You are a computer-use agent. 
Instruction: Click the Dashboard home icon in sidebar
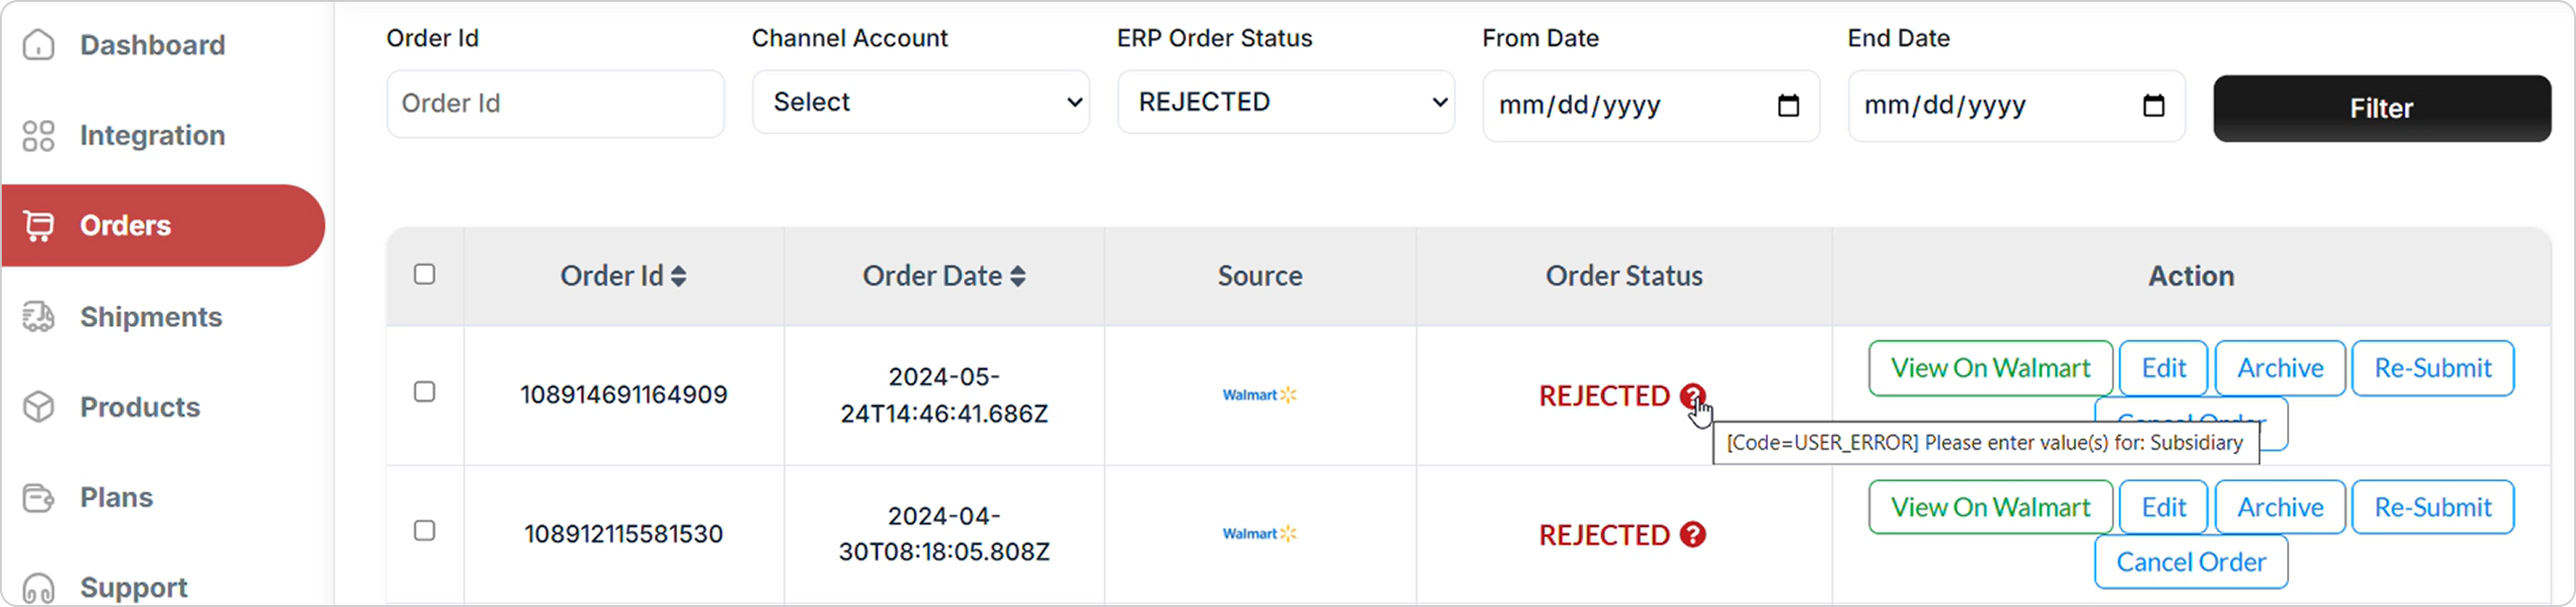(x=39, y=45)
